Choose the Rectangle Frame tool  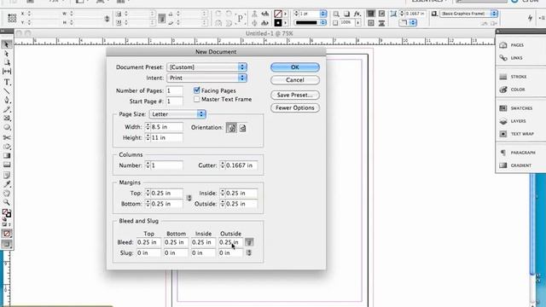click(x=7, y=119)
